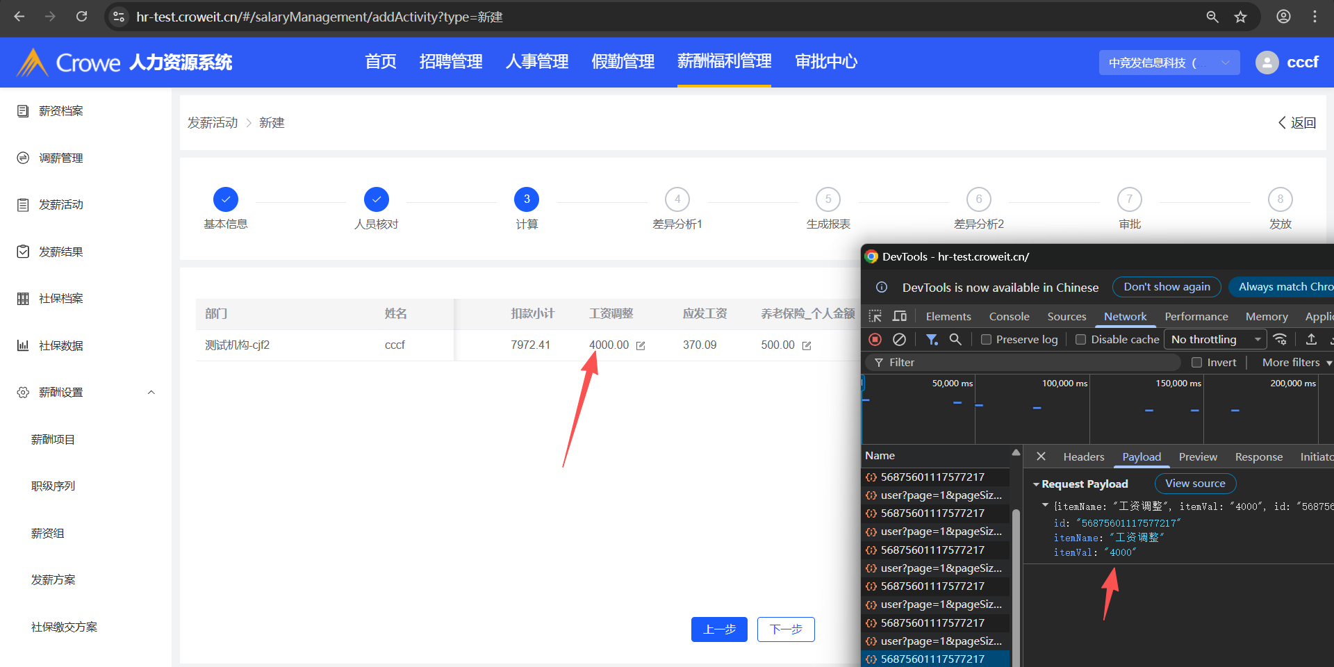
Task: Stop recording network log in DevTools
Action: pos(875,339)
